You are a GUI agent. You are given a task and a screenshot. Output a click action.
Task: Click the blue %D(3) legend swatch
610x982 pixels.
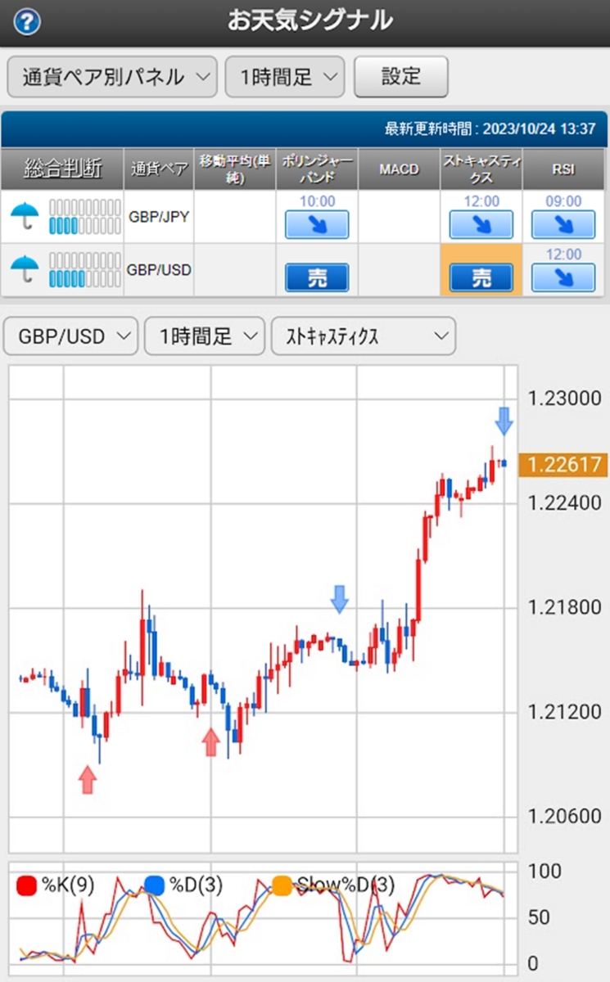pyautogui.click(x=155, y=885)
